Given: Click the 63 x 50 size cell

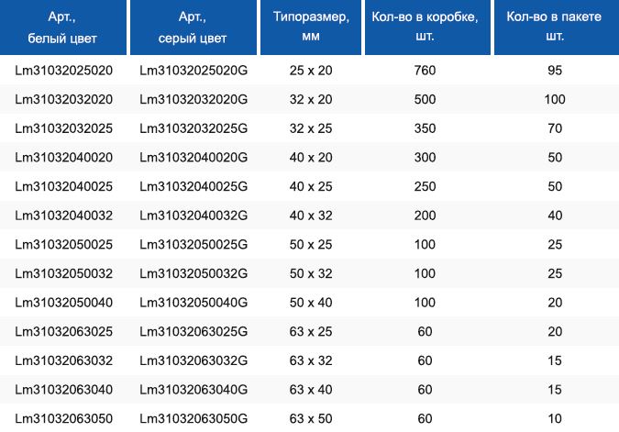Looking at the screenshot, I should click(311, 418).
